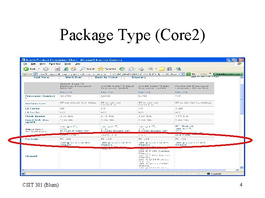The image size is (265, 198).
Task: Open the Favorites menu
Action: [x=54, y=64]
